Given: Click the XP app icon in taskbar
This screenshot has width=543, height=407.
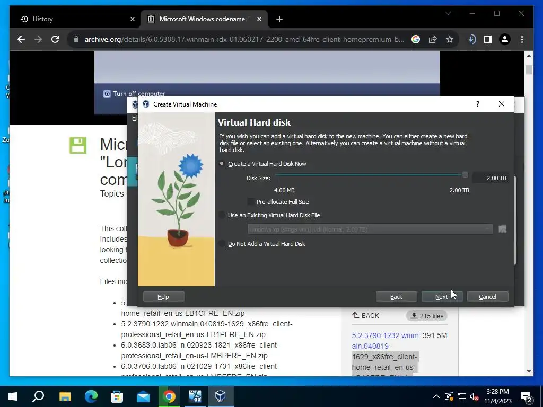Looking at the screenshot, I should pos(195,396).
